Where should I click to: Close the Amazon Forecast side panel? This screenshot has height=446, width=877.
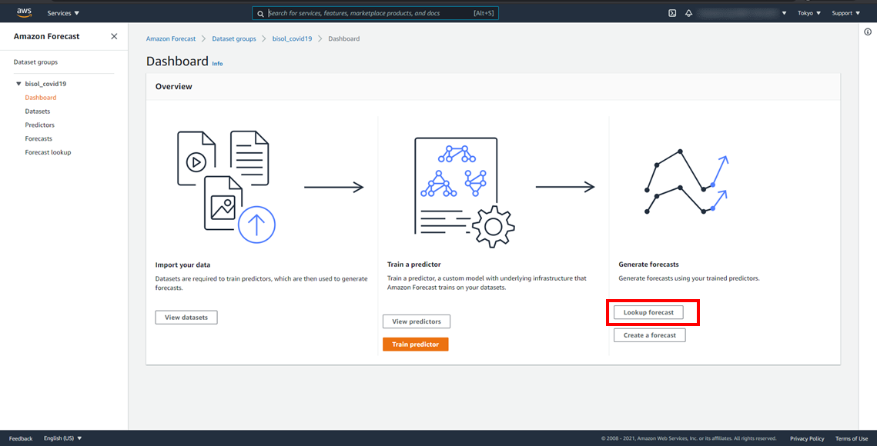(x=114, y=36)
